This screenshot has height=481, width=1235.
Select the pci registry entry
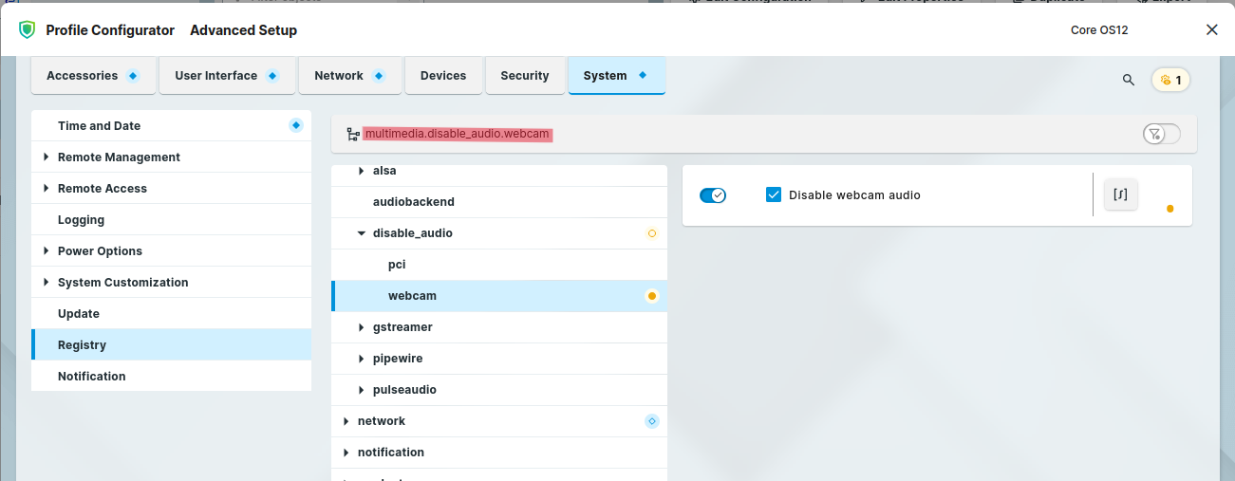click(x=397, y=265)
